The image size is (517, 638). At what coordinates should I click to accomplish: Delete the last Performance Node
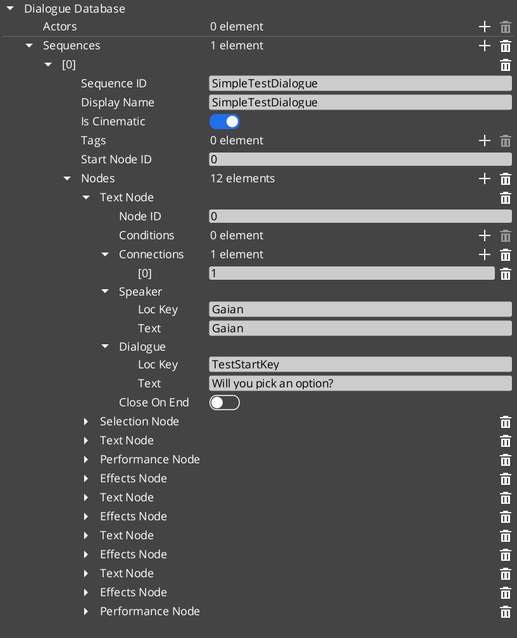(x=505, y=611)
